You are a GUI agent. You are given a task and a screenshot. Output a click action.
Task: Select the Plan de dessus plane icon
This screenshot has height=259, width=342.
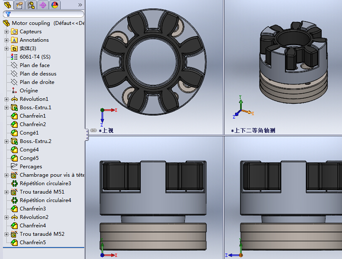[14, 74]
